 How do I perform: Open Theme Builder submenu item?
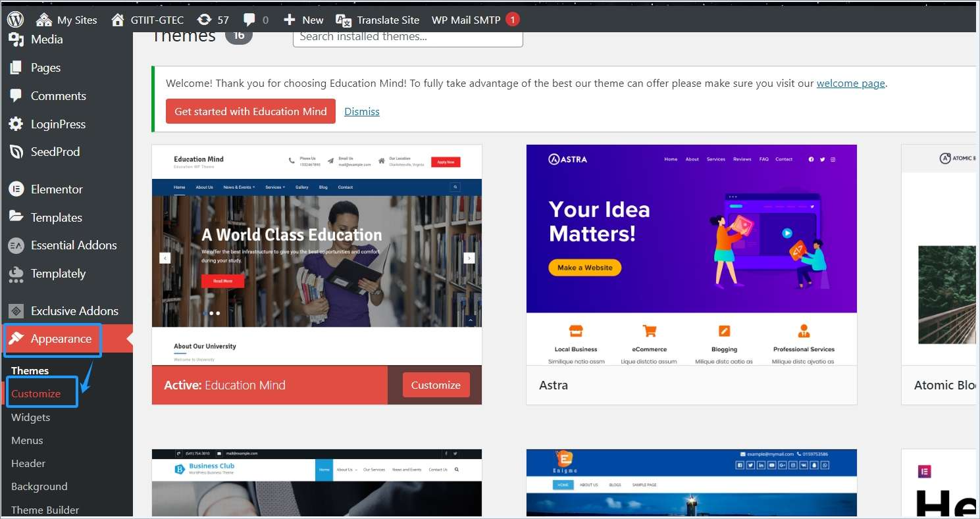(x=45, y=510)
